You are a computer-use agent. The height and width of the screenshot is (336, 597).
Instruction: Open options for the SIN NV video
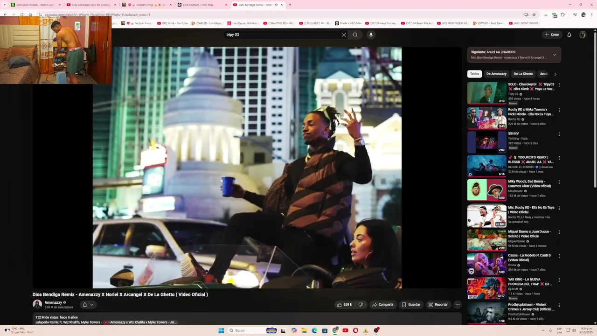tap(559, 134)
